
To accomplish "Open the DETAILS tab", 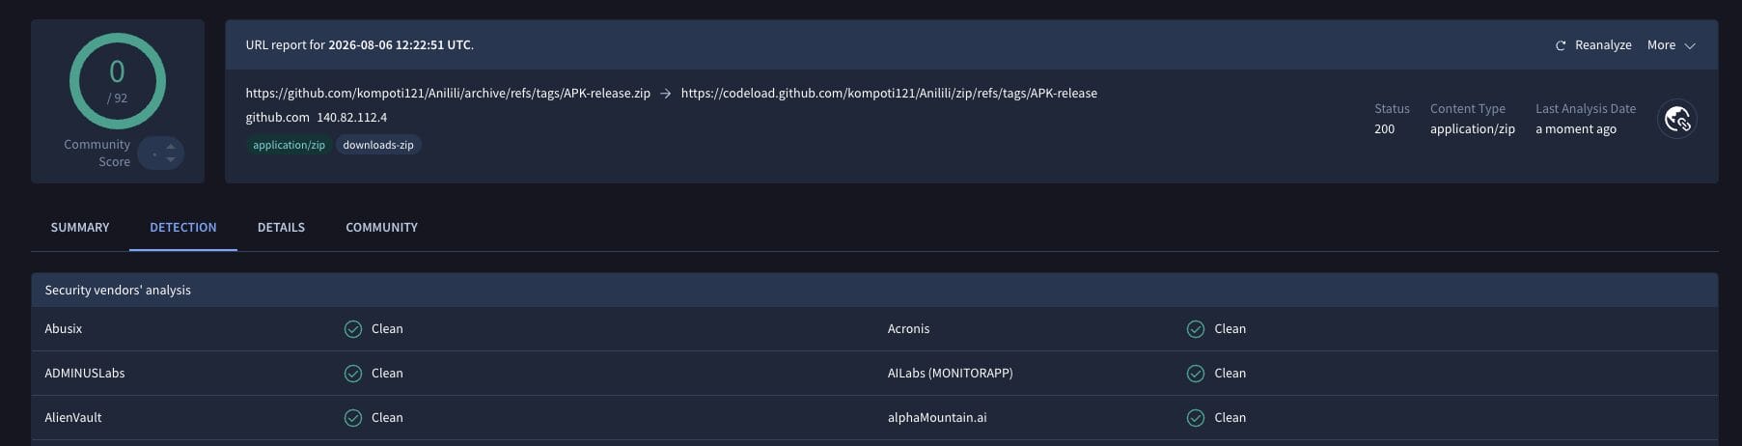I will tap(281, 228).
